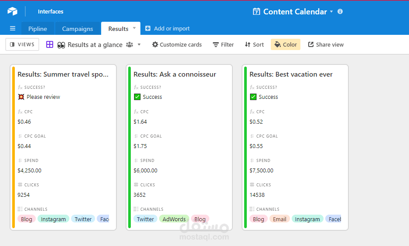
Task: Open the Results tab dropdown arrow
Action: point(134,28)
